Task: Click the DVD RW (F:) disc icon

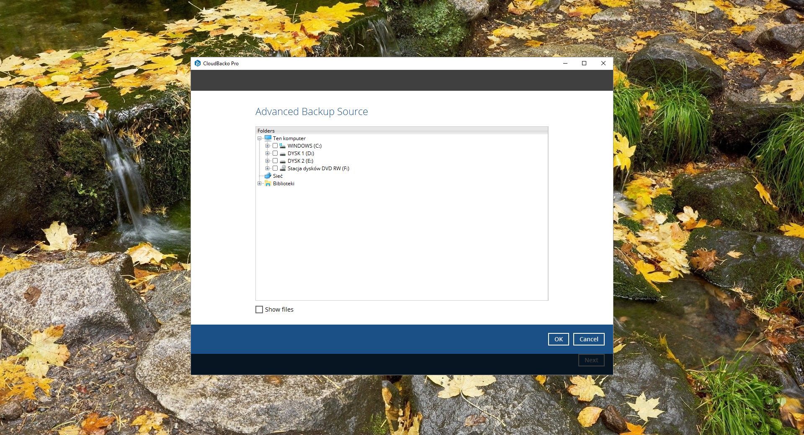Action: point(283,168)
